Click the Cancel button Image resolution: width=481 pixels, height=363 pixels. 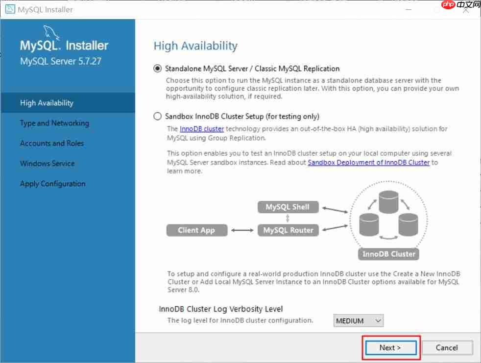tap(447, 347)
